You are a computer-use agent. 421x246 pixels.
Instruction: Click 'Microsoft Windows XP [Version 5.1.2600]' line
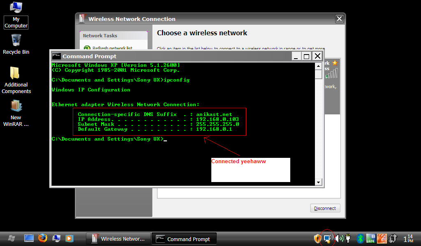tap(116, 65)
